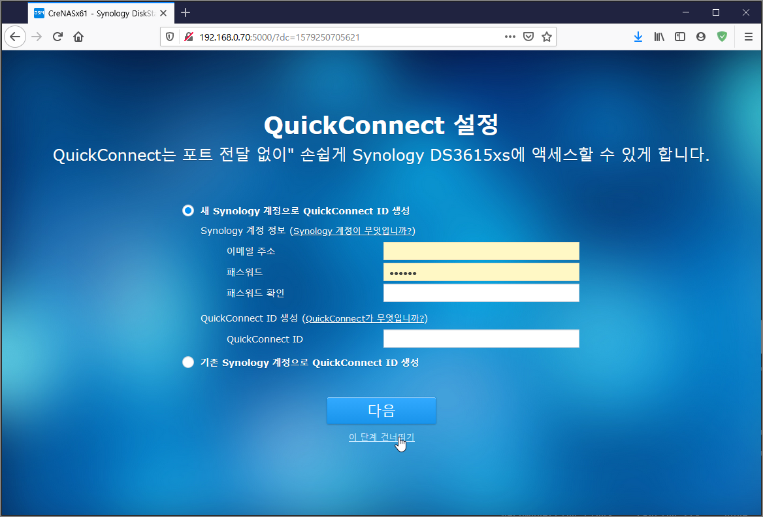Viewport: 763px width, 517px height.
Task: Reload the page with the refresh icon
Action: (x=57, y=37)
